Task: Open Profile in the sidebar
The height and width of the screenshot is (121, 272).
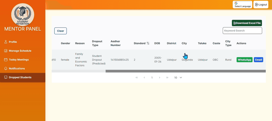Action: click(x=23, y=42)
